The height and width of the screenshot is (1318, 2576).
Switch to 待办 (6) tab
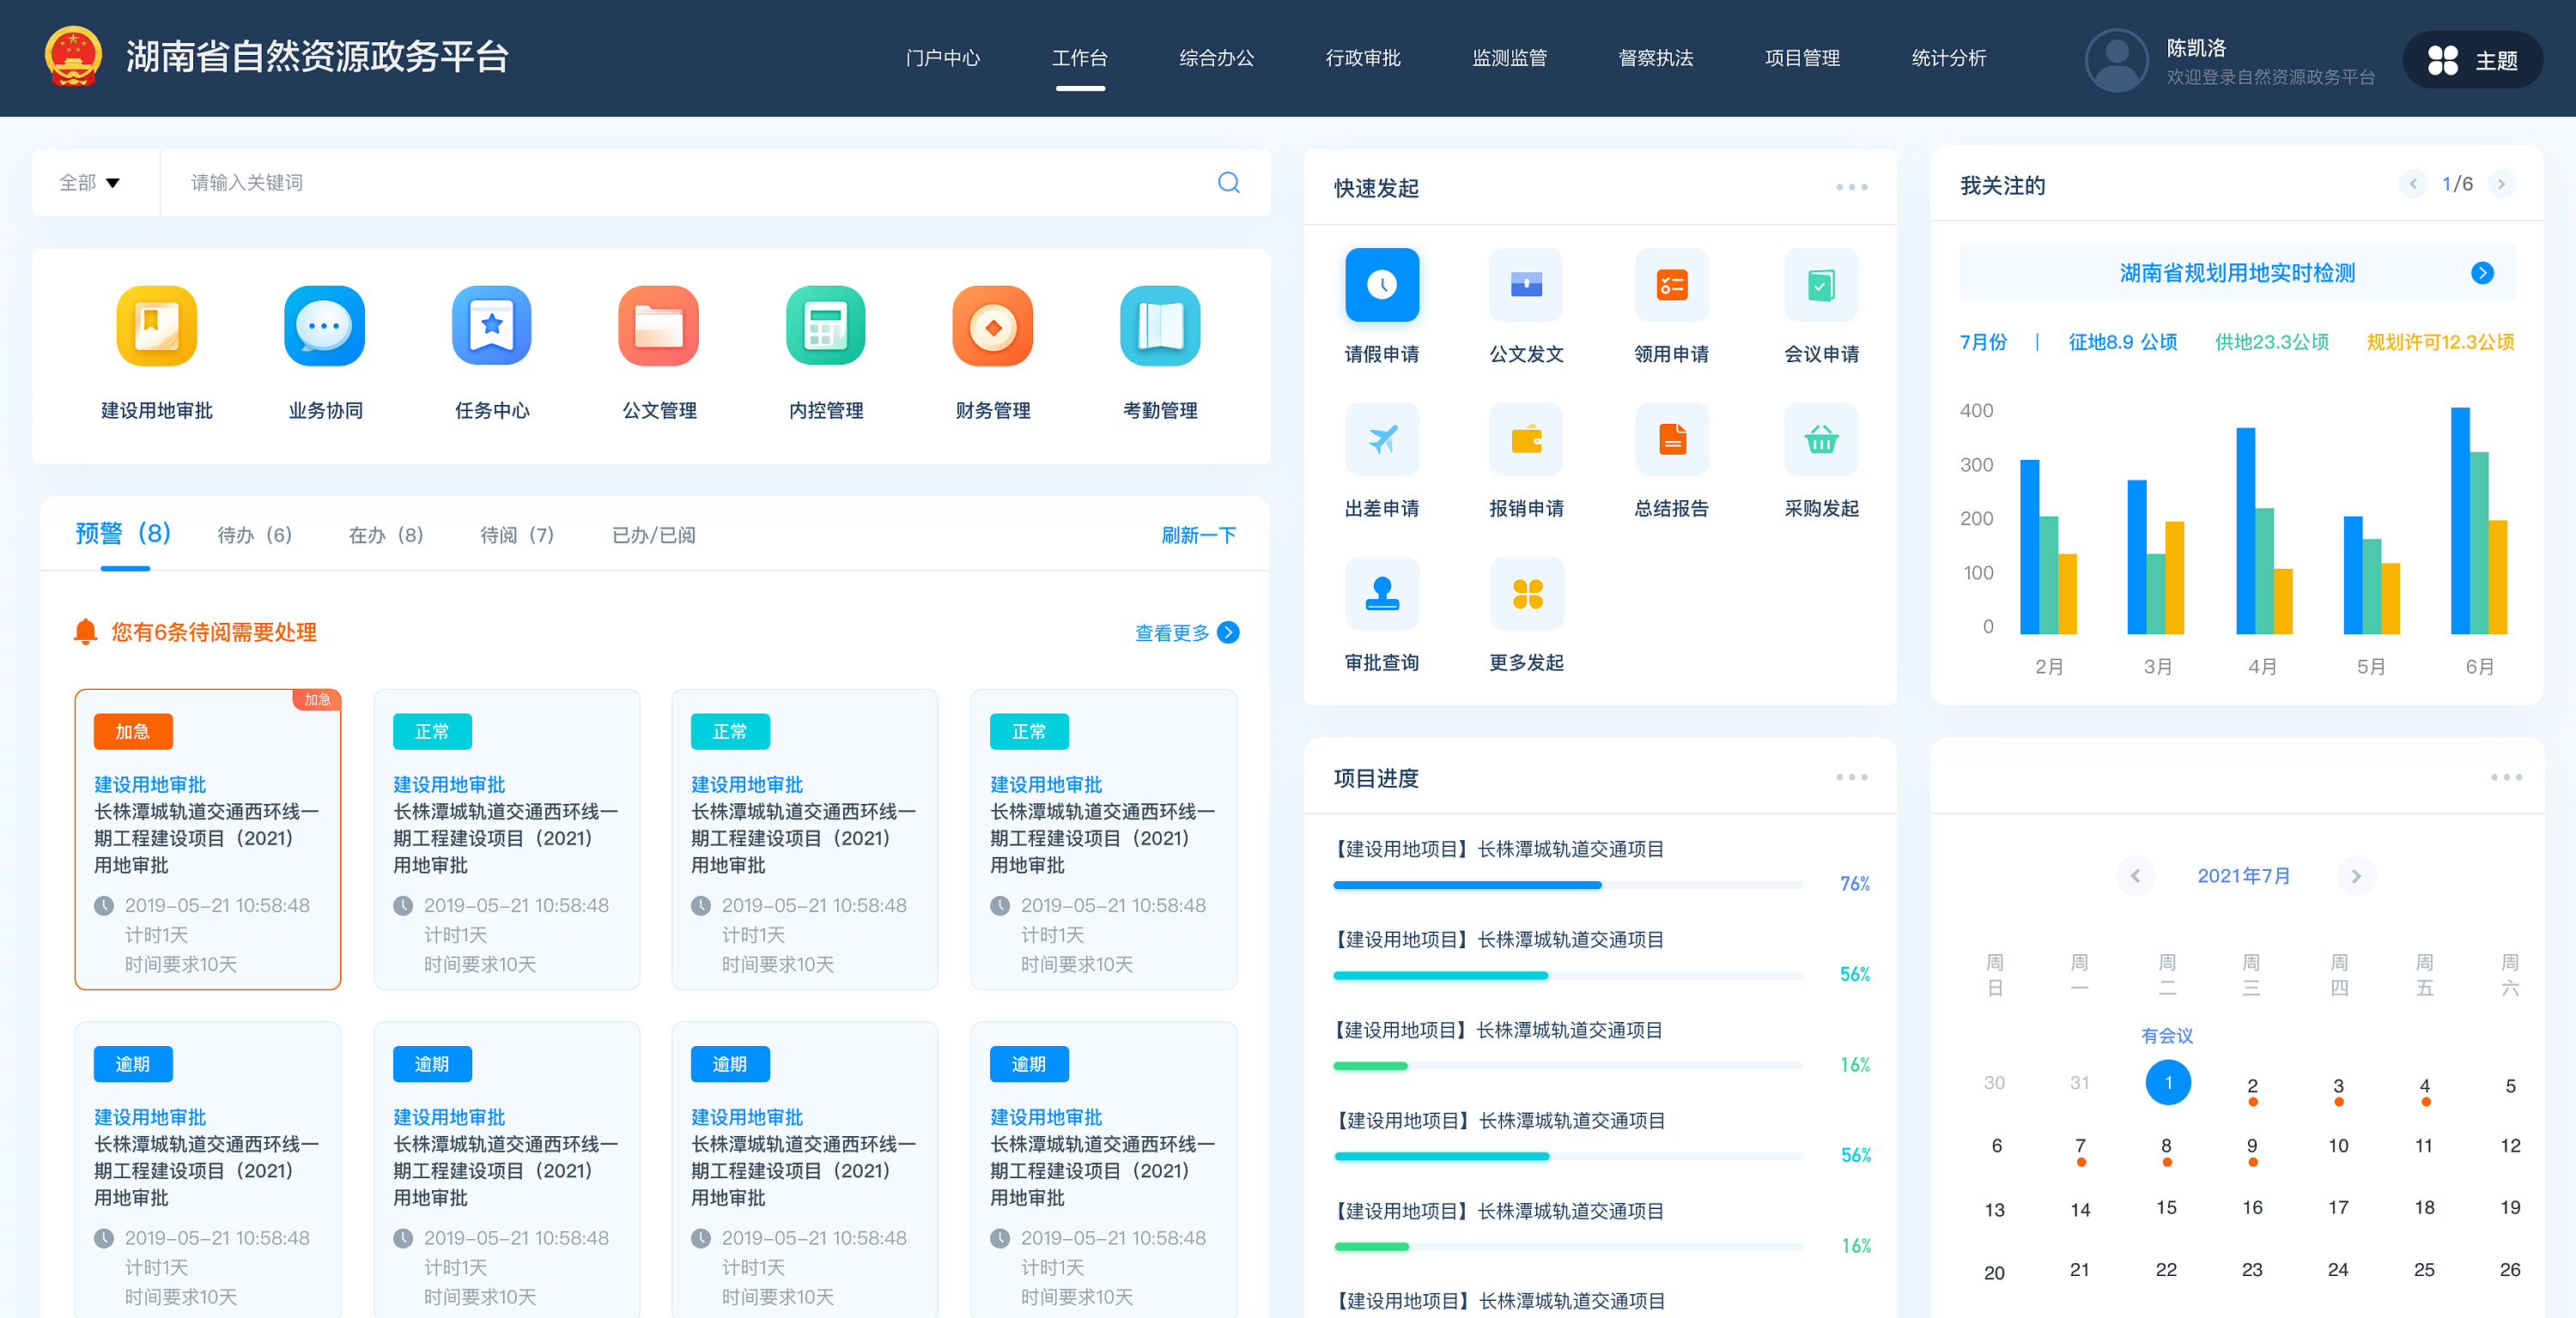254,535
